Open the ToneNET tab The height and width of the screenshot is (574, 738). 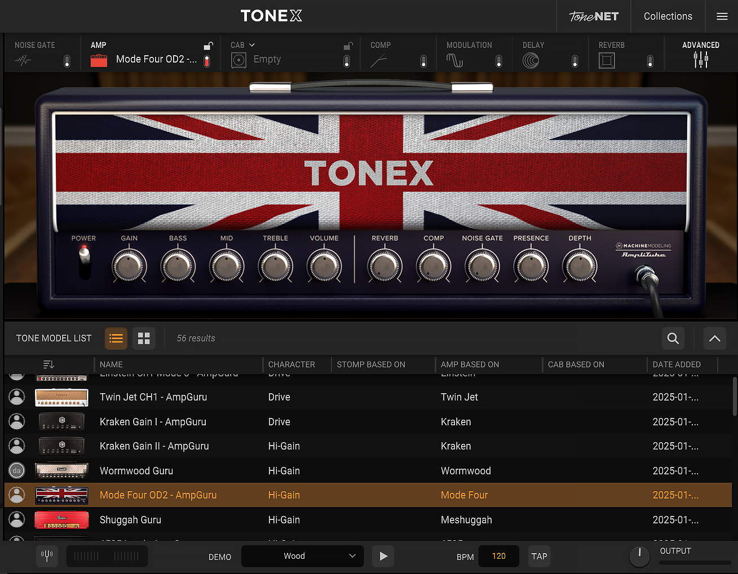(x=593, y=16)
